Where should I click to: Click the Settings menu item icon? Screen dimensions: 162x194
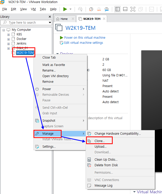pos(37,147)
